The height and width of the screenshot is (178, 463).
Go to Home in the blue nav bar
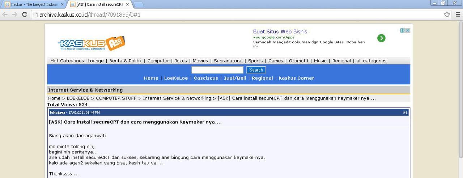pyautogui.click(x=151, y=78)
